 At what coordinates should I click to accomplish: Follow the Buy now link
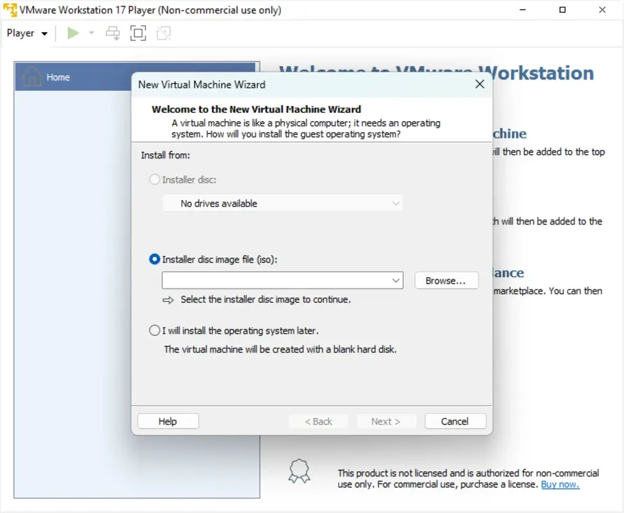(x=560, y=484)
